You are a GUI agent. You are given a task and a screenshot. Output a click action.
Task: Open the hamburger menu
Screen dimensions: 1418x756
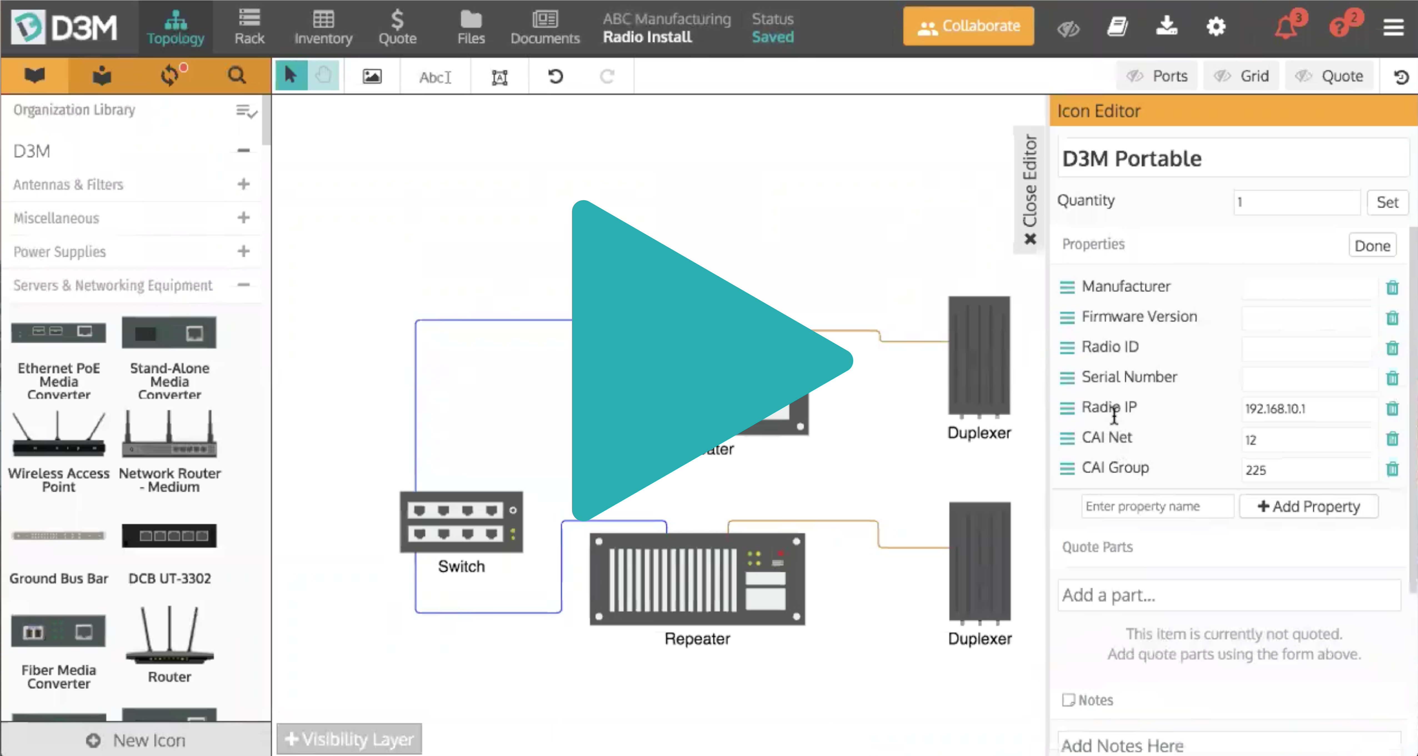pos(1393,26)
